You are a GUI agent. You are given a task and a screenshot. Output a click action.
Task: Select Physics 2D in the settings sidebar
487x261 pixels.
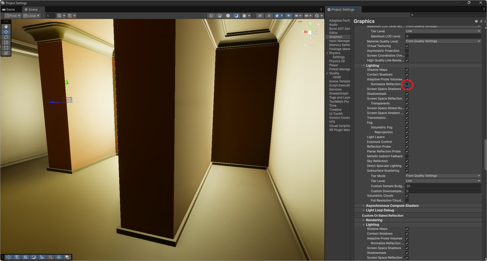pyautogui.click(x=337, y=61)
